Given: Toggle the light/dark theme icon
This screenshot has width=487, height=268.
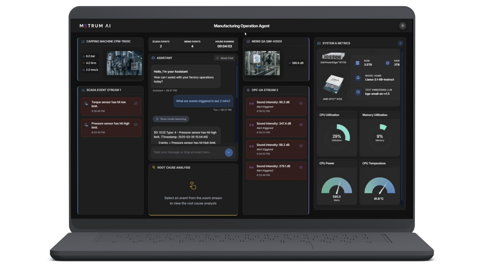Looking at the screenshot, I should (402, 26).
